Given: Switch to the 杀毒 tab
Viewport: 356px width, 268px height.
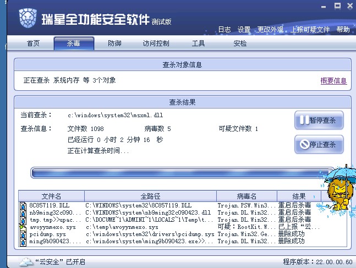Looking at the screenshot, I should (x=74, y=43).
